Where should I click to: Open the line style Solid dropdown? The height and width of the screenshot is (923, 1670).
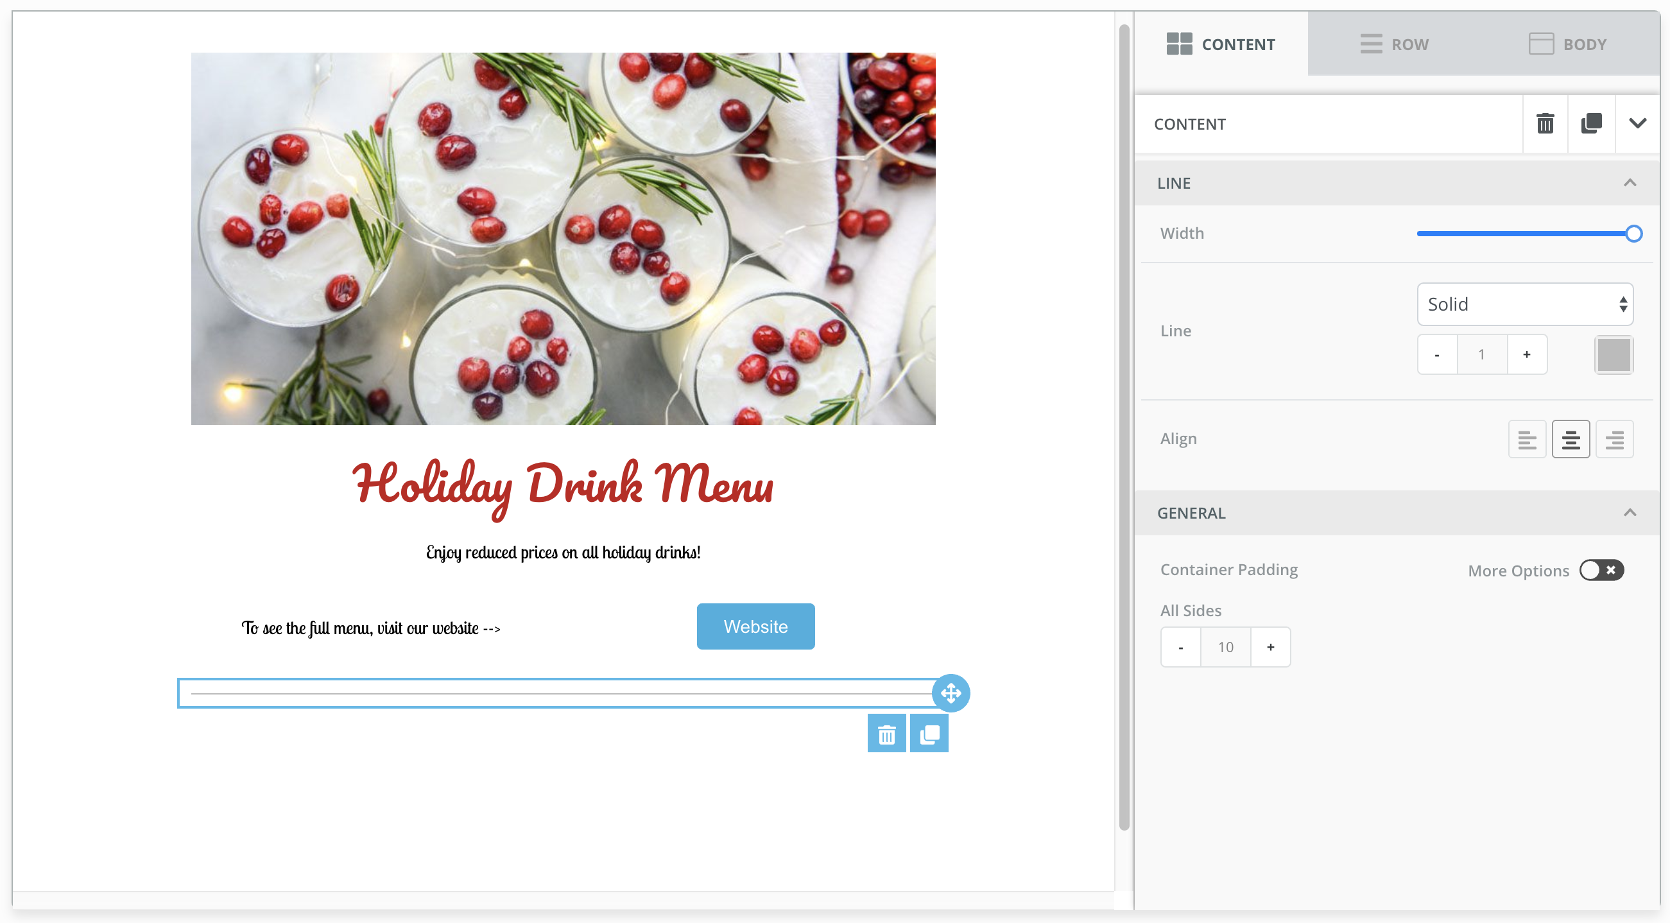(1525, 304)
